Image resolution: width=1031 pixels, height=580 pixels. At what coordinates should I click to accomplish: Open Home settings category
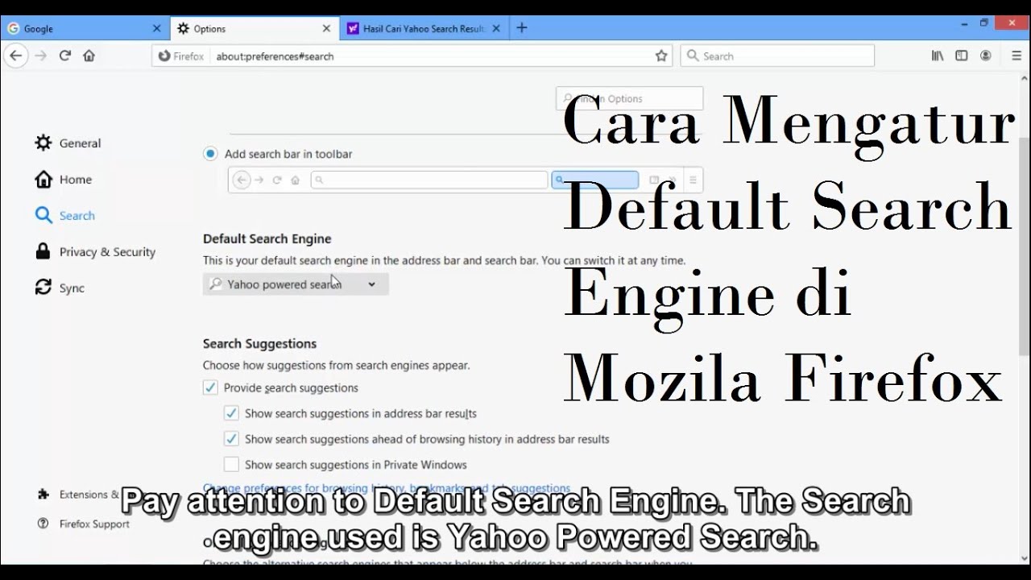pyautogui.click(x=63, y=179)
